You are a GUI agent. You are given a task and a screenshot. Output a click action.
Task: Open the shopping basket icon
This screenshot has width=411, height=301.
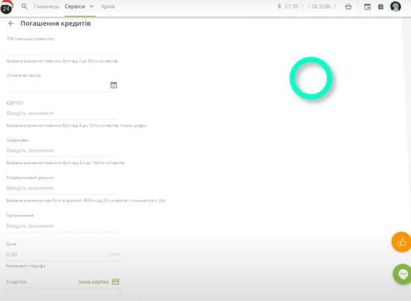pyautogui.click(x=348, y=7)
